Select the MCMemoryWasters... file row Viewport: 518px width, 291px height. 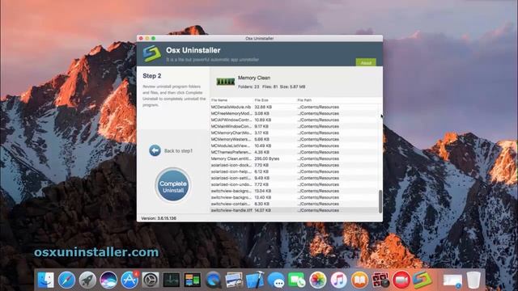click(294, 139)
